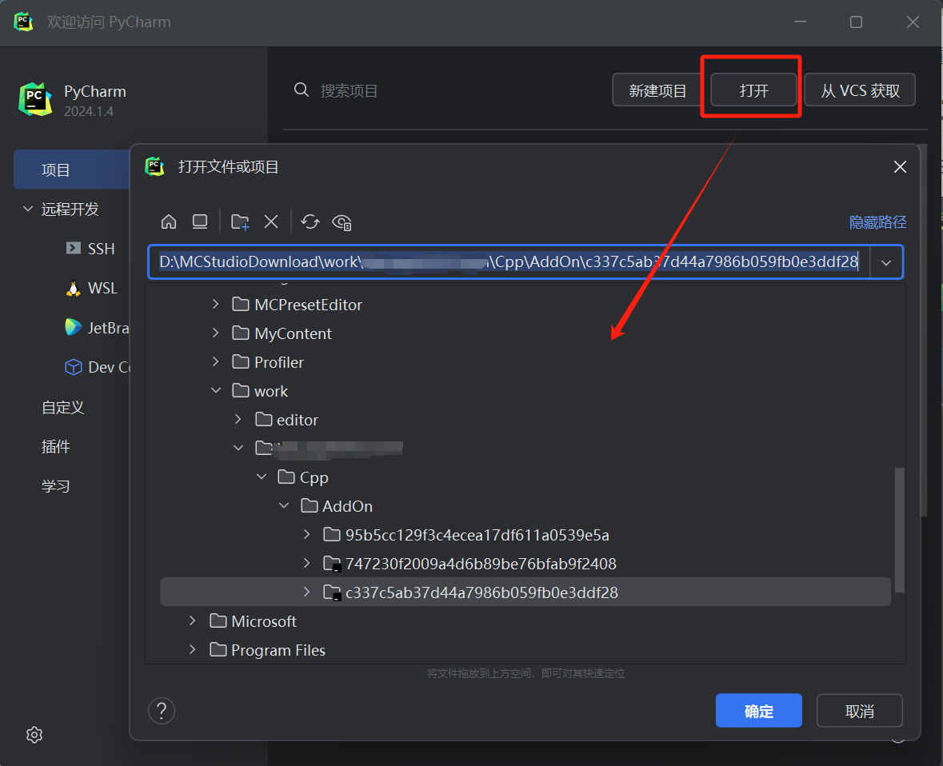Image resolution: width=943 pixels, height=766 pixels.
Task: Expand folder 95b5cc129f3c4ecea17df611a0539e5a
Action: (306, 534)
